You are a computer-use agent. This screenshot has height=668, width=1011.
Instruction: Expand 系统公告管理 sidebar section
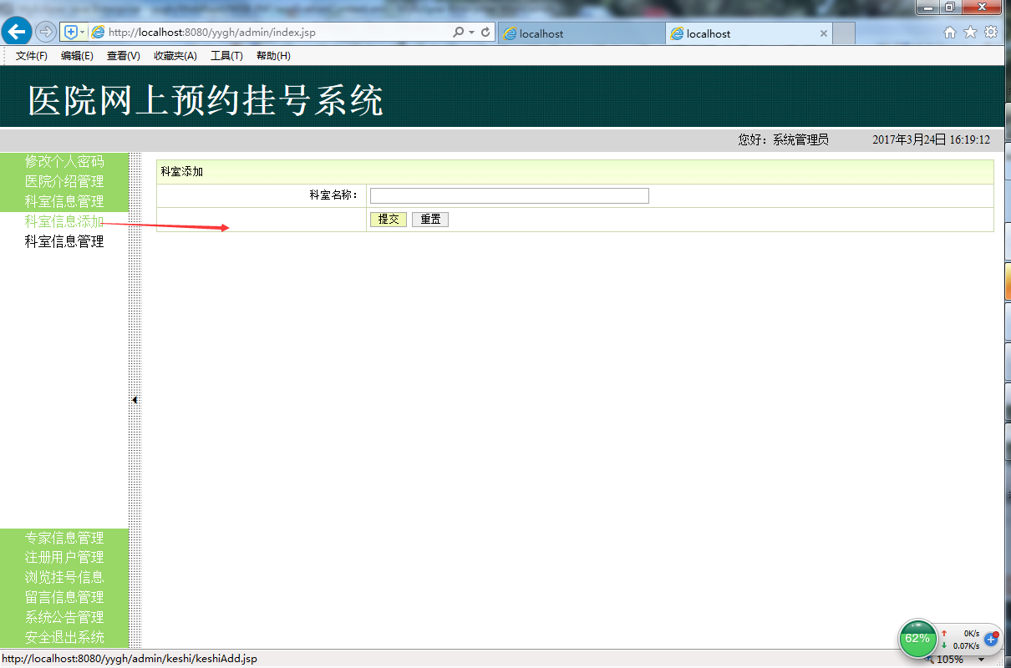(64, 617)
